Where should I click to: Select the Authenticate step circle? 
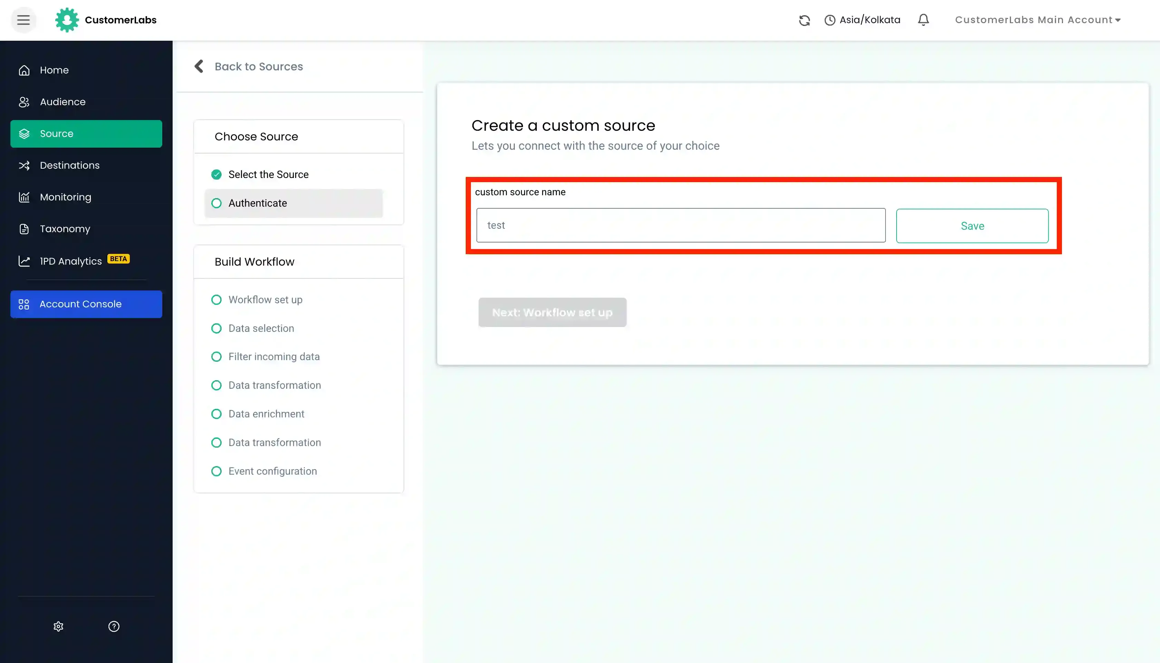216,203
